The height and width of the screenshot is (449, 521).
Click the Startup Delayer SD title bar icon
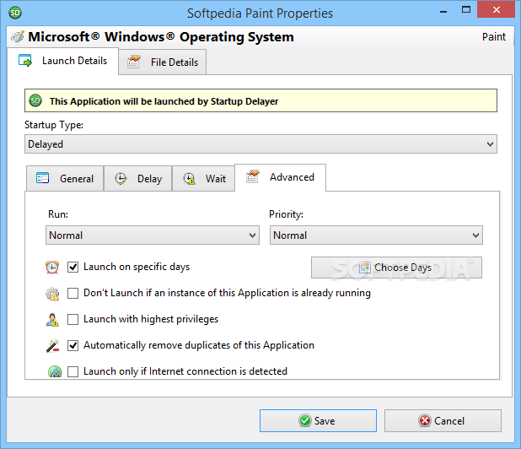coord(15,13)
